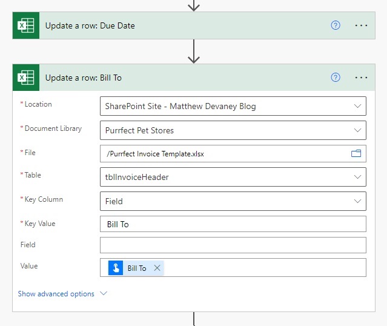Click into the Key Value input field

pyautogui.click(x=233, y=224)
